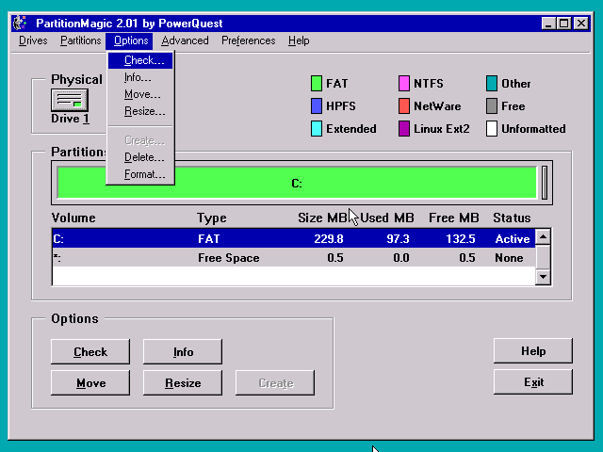
Task: Open the Help menu
Action: 299,40
